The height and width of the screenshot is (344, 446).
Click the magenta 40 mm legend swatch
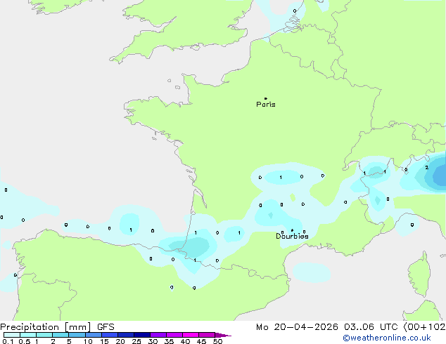click(191, 335)
